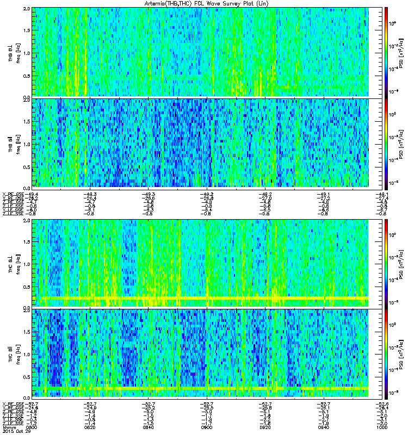Click the '2.0' frequency tick of THB B⊥ panel
This screenshot has height=435, width=408.
pos(27,9)
